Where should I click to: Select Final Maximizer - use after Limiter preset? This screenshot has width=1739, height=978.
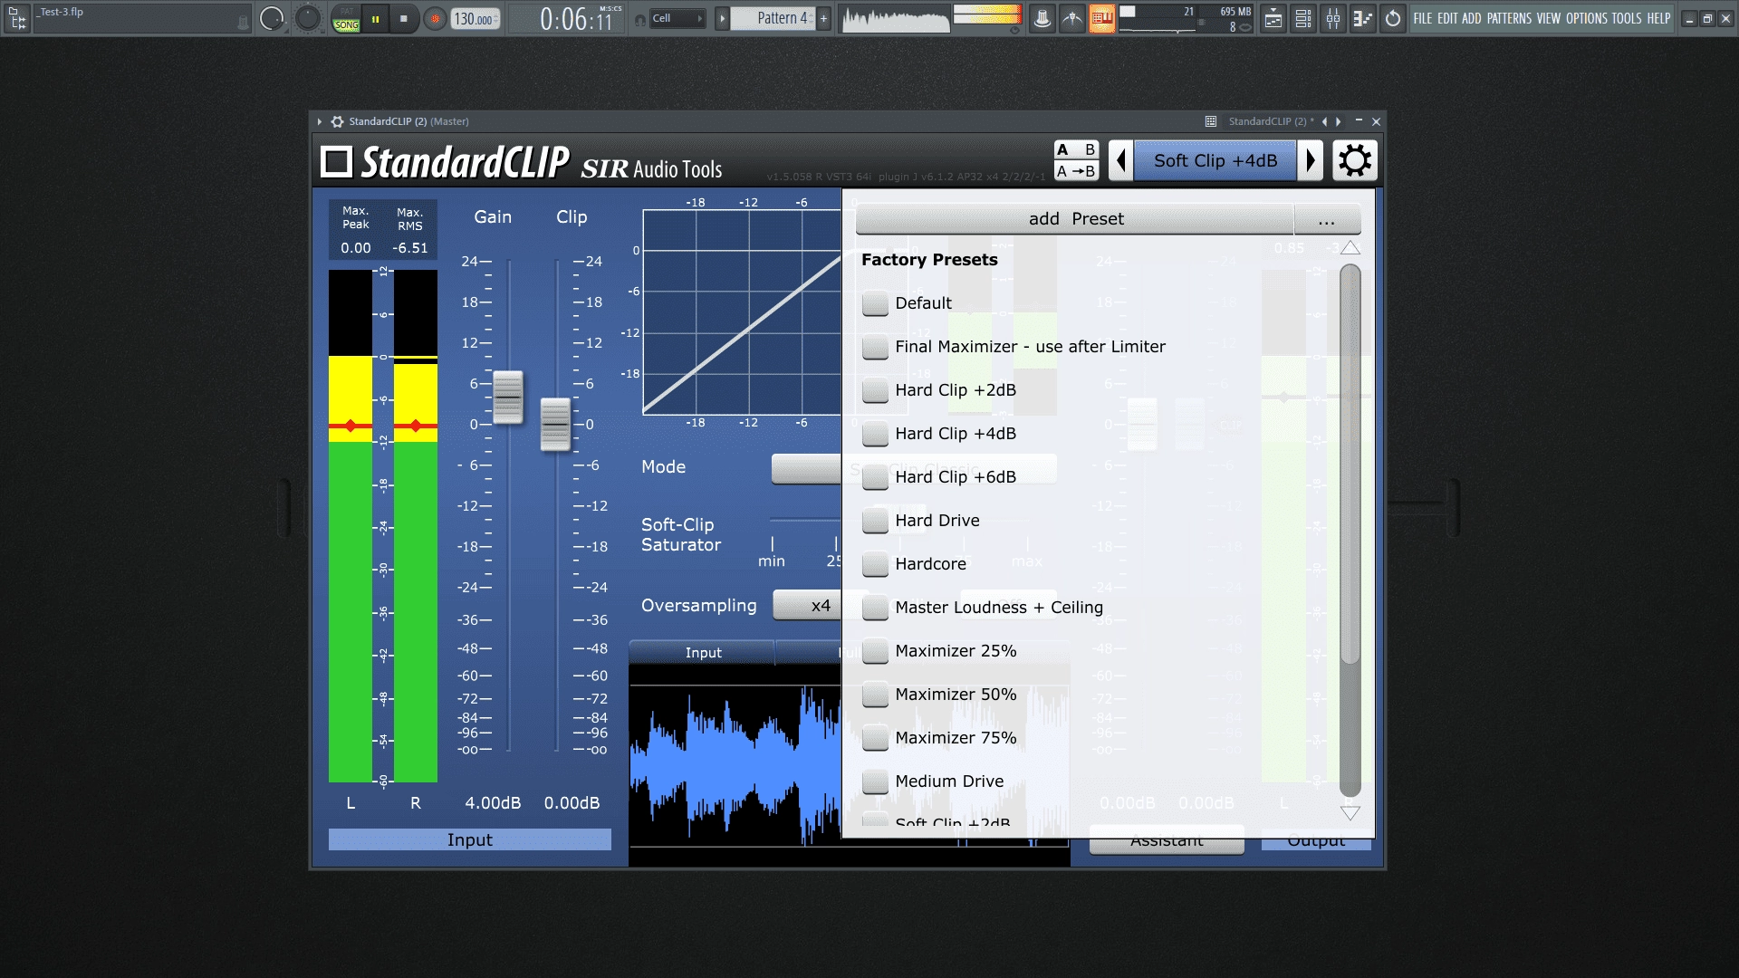coord(1014,347)
